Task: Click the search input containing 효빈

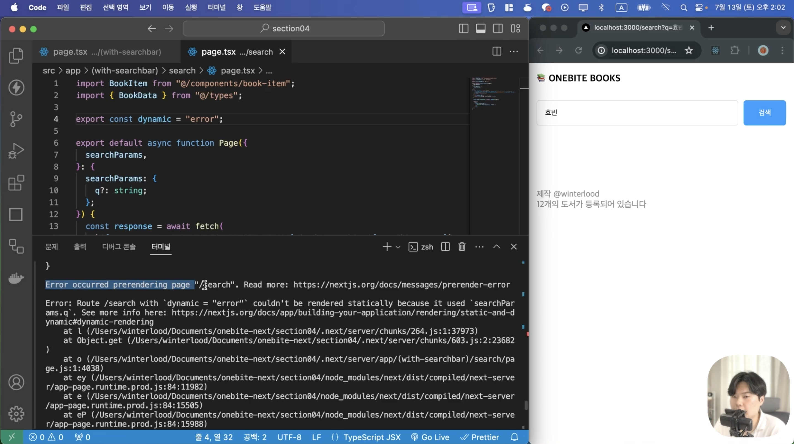Action: 637,113
